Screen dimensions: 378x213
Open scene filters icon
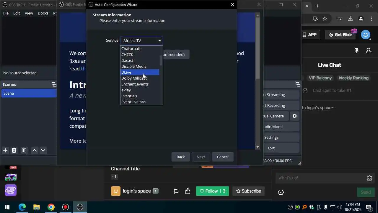(x=24, y=150)
